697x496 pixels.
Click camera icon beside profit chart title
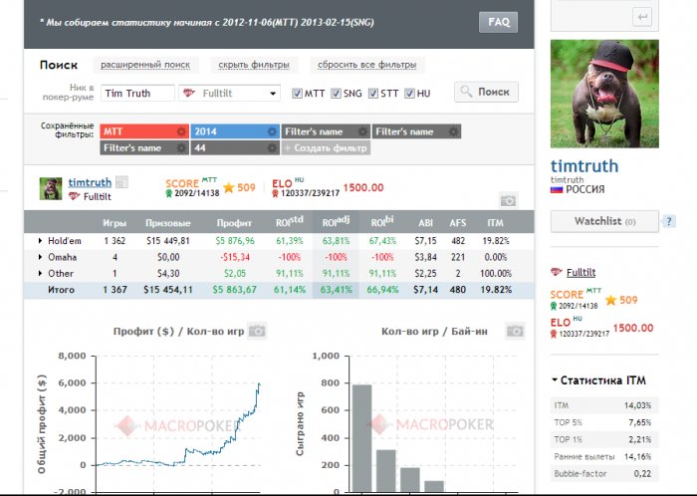(x=257, y=331)
